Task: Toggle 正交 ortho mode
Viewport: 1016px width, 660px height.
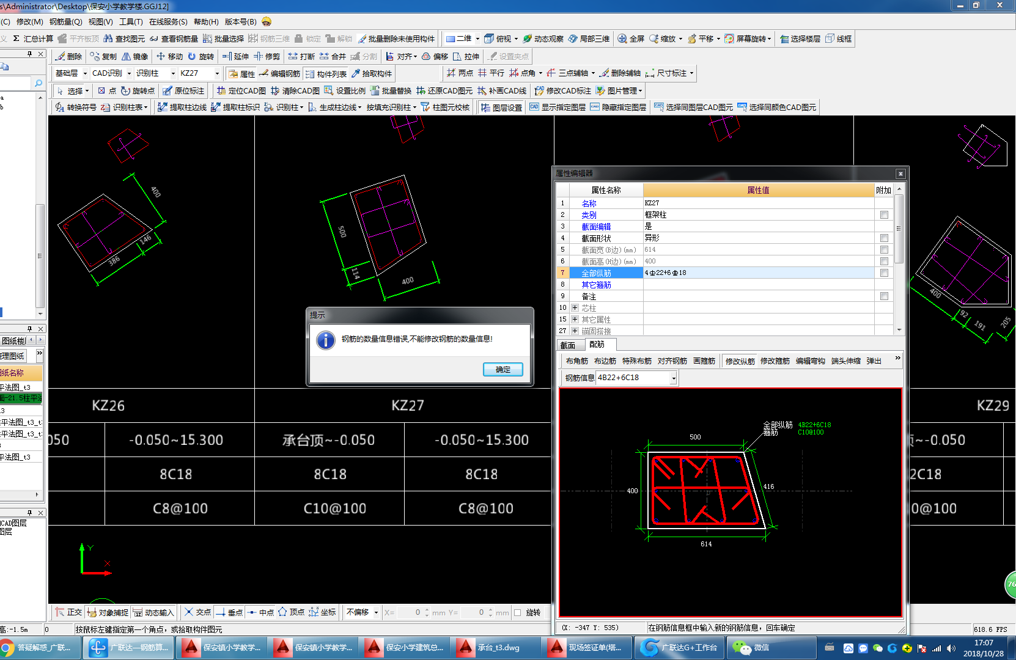Action: (68, 612)
